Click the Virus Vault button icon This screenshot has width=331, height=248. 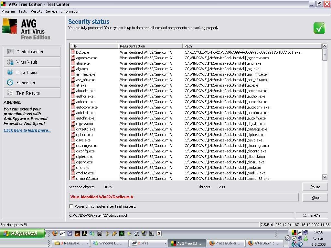[x=10, y=62]
